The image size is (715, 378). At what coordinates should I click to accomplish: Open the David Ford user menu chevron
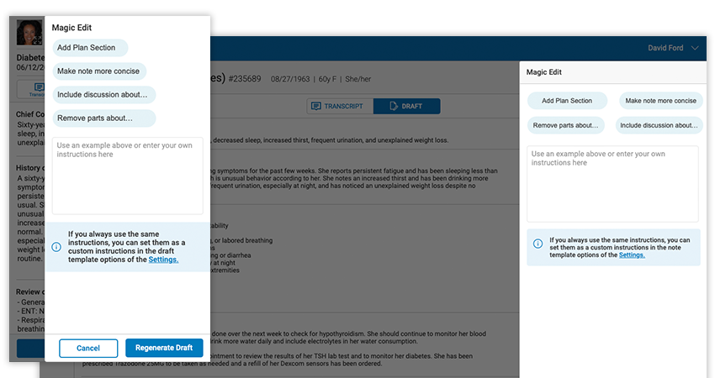[x=695, y=49]
